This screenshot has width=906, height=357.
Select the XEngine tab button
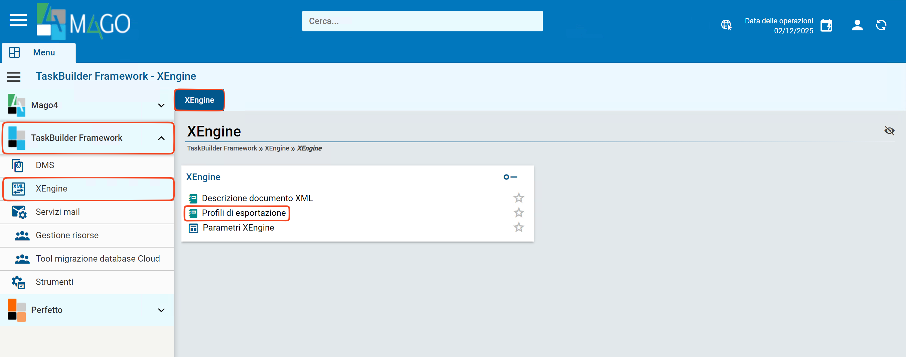pos(199,100)
